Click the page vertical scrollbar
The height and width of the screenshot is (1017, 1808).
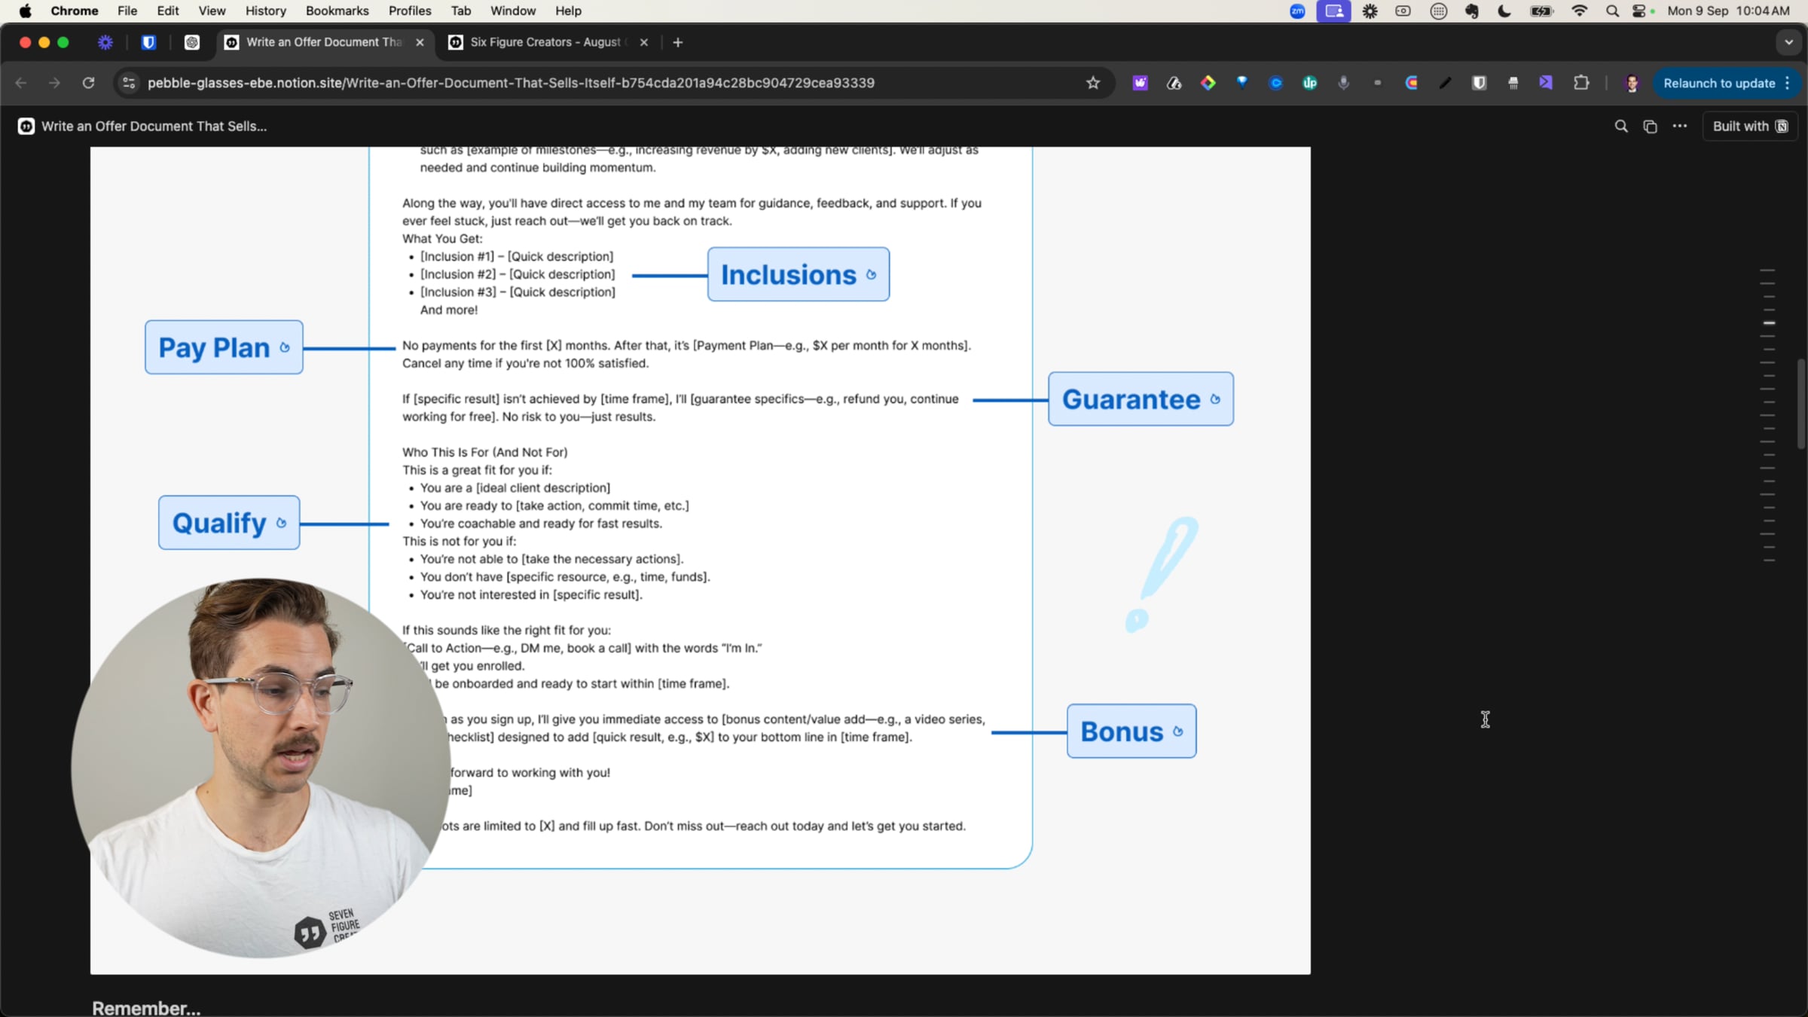click(x=1802, y=403)
